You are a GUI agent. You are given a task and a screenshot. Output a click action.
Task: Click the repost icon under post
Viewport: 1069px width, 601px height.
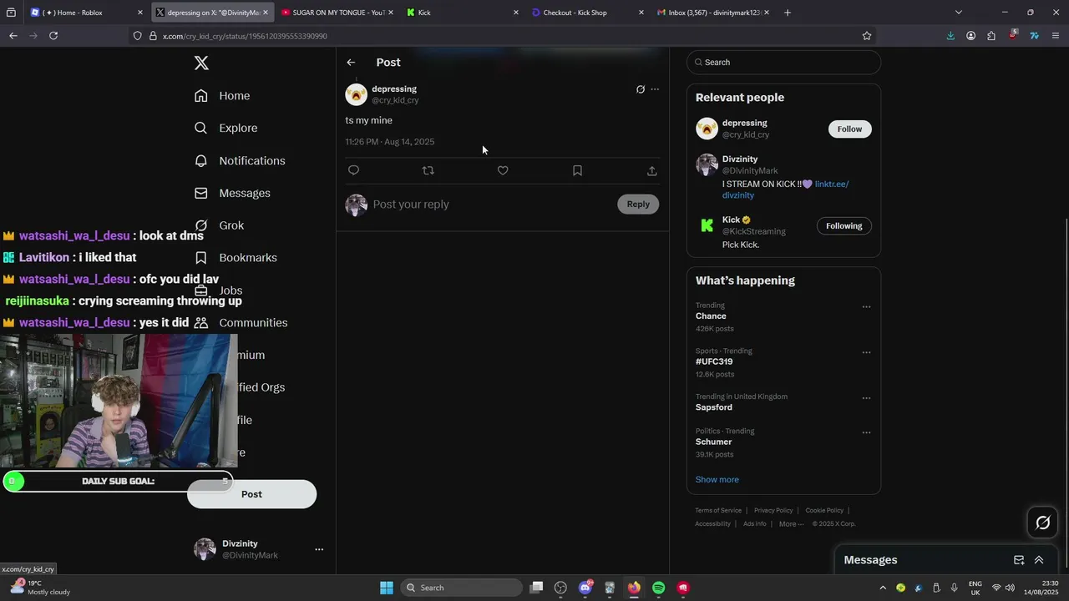[428, 170]
